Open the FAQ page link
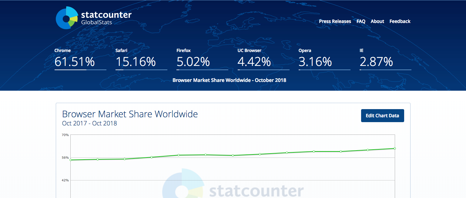Screen dimensions: 466x198 pos(361,21)
